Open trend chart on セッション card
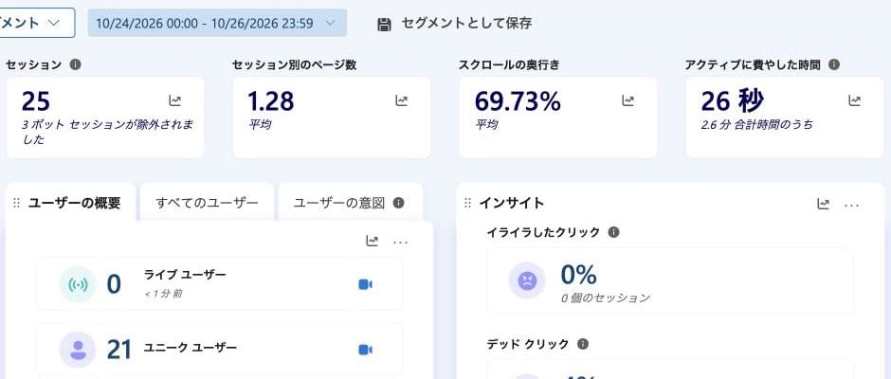 pyautogui.click(x=175, y=101)
